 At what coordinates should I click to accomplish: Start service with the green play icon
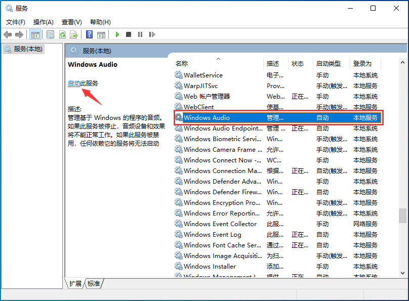tap(117, 34)
